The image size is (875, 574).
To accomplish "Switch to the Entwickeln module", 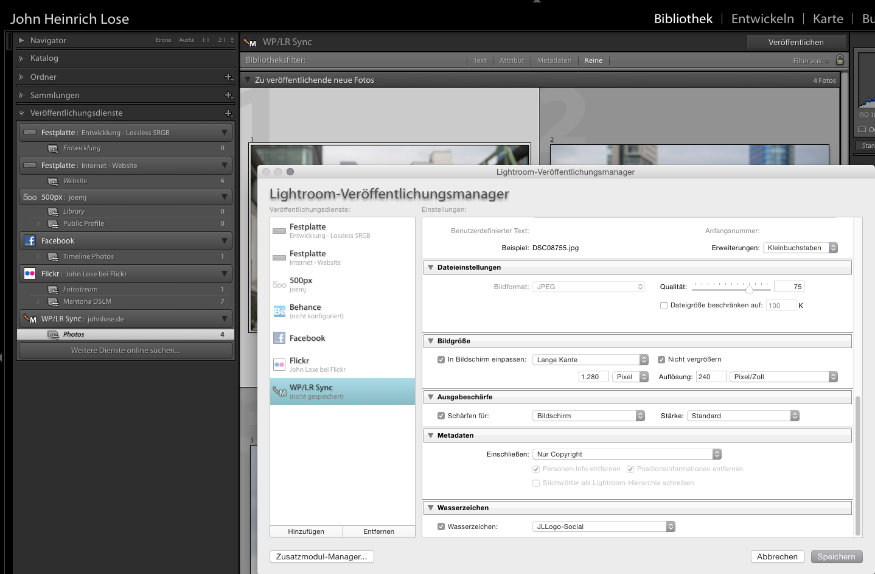I will (x=762, y=19).
